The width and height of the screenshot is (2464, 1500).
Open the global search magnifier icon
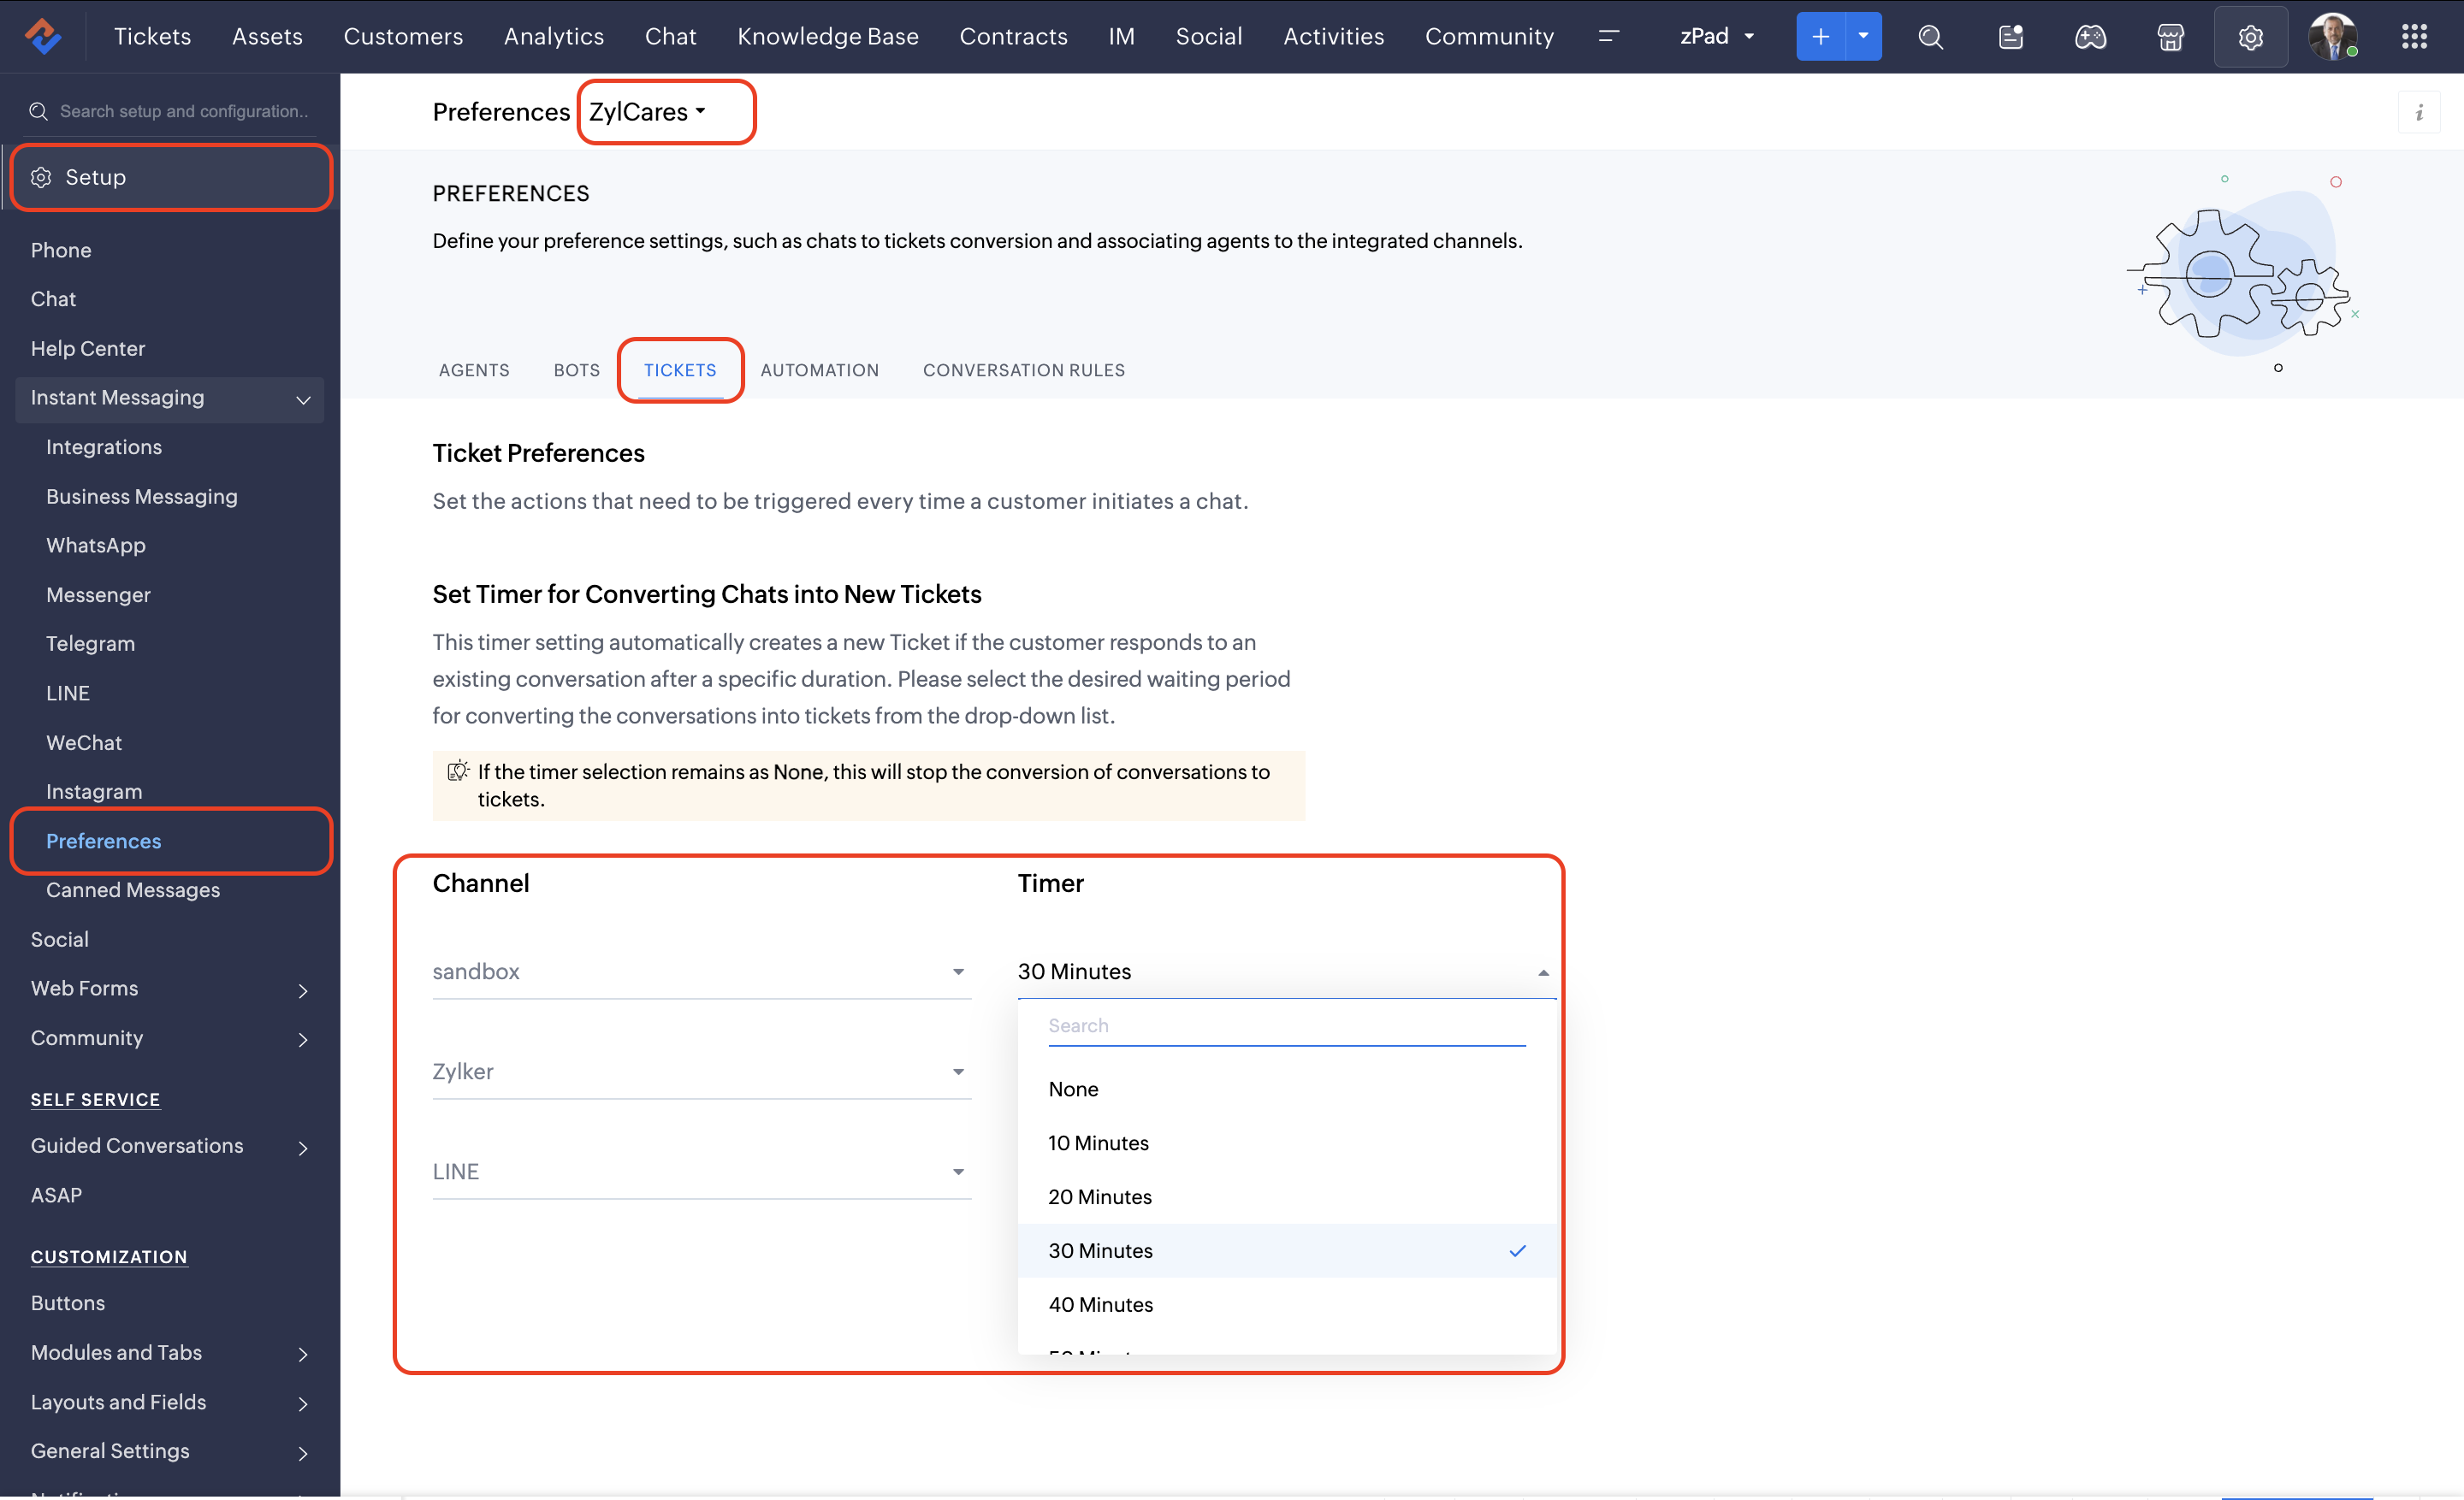(x=1930, y=37)
